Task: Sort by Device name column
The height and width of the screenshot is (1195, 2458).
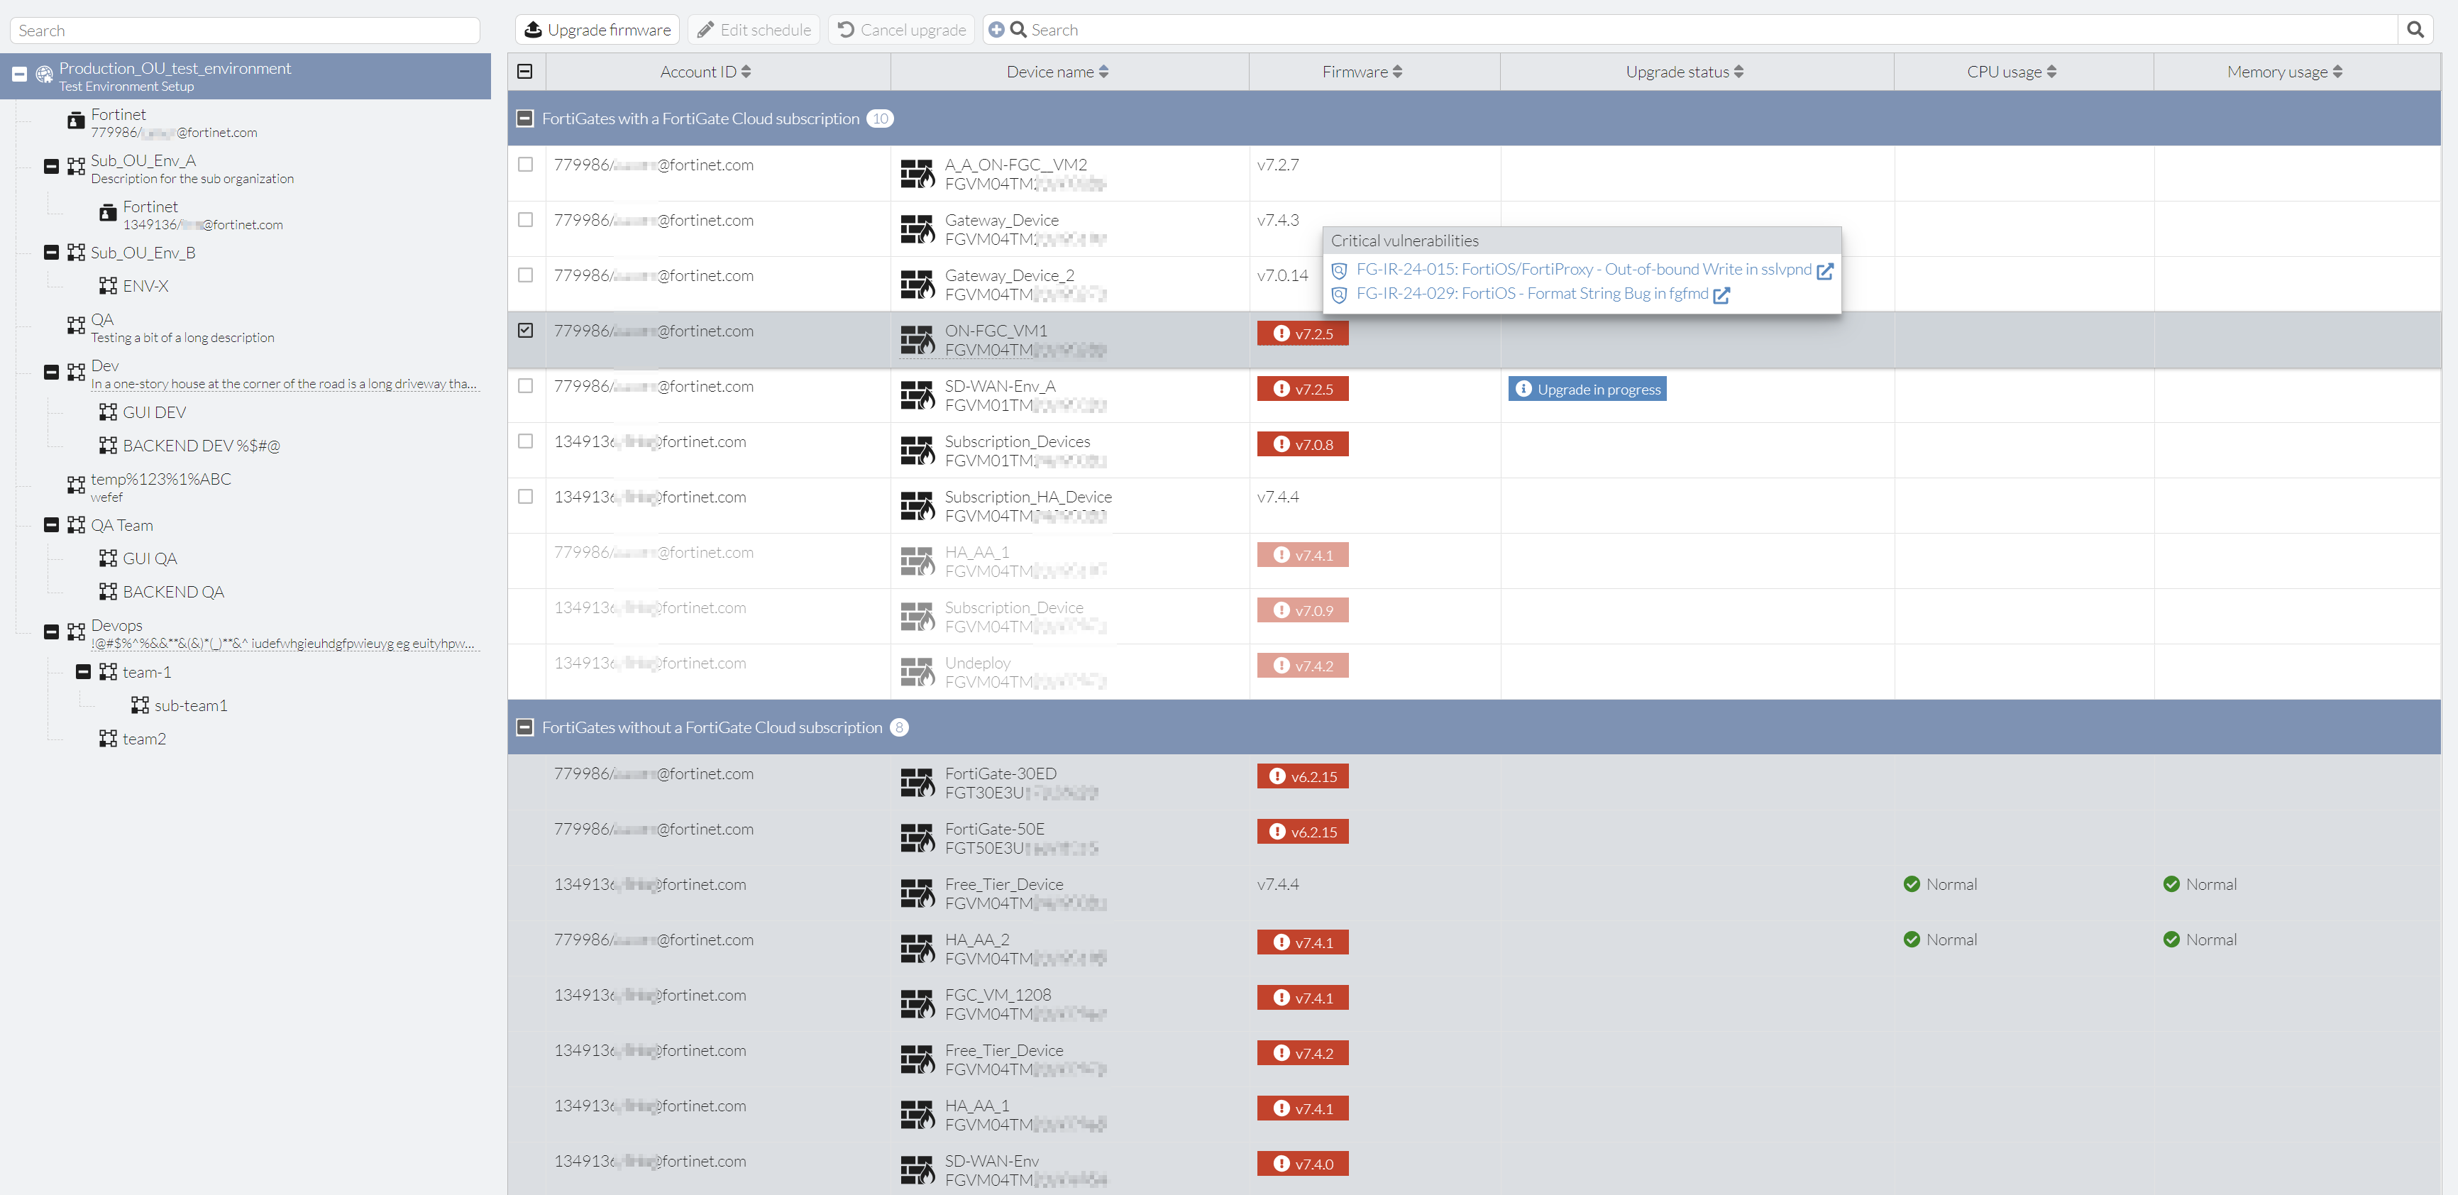Action: tap(1057, 72)
